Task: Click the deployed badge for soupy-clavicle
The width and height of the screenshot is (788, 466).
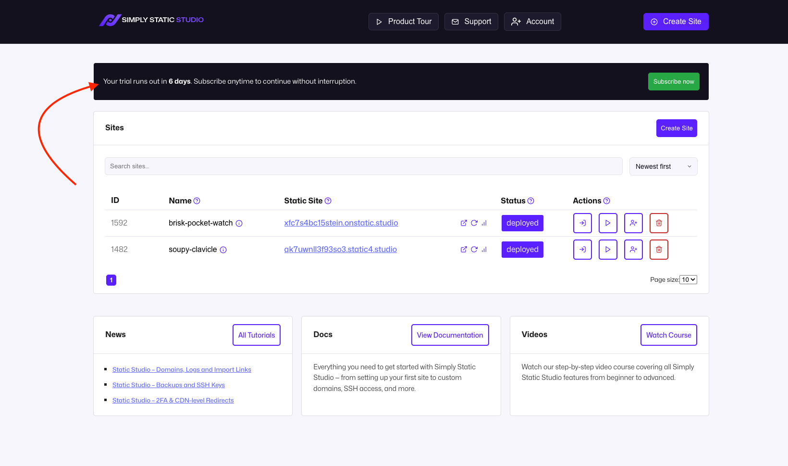Action: (522, 250)
